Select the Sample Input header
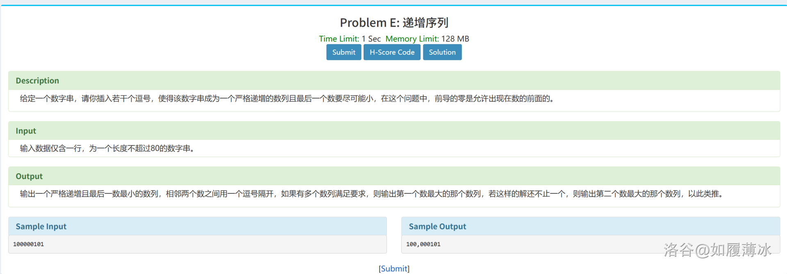This screenshot has height=274, width=787. pos(41,226)
